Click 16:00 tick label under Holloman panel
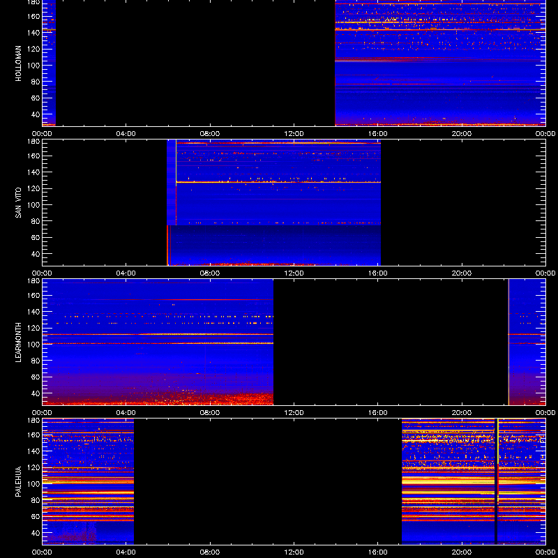Image resolution: width=558 pixels, height=558 pixels. 378,134
